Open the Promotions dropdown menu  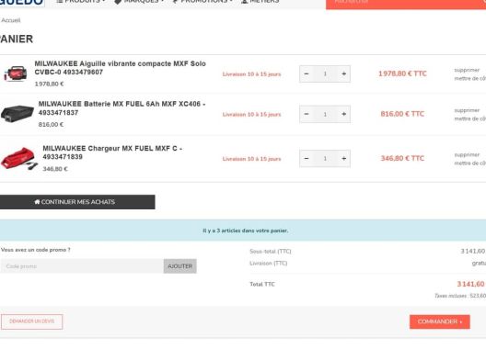[202, 2]
